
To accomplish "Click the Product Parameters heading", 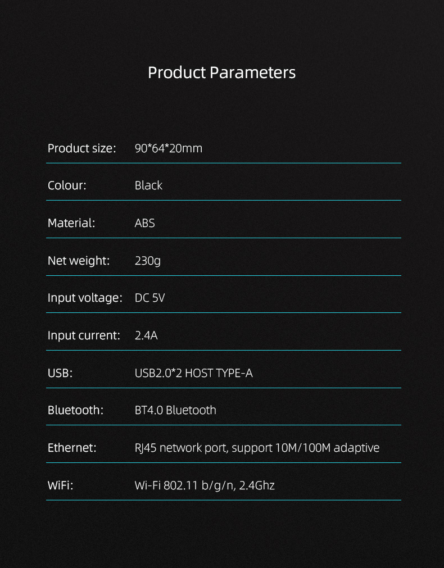I will coord(221,72).
